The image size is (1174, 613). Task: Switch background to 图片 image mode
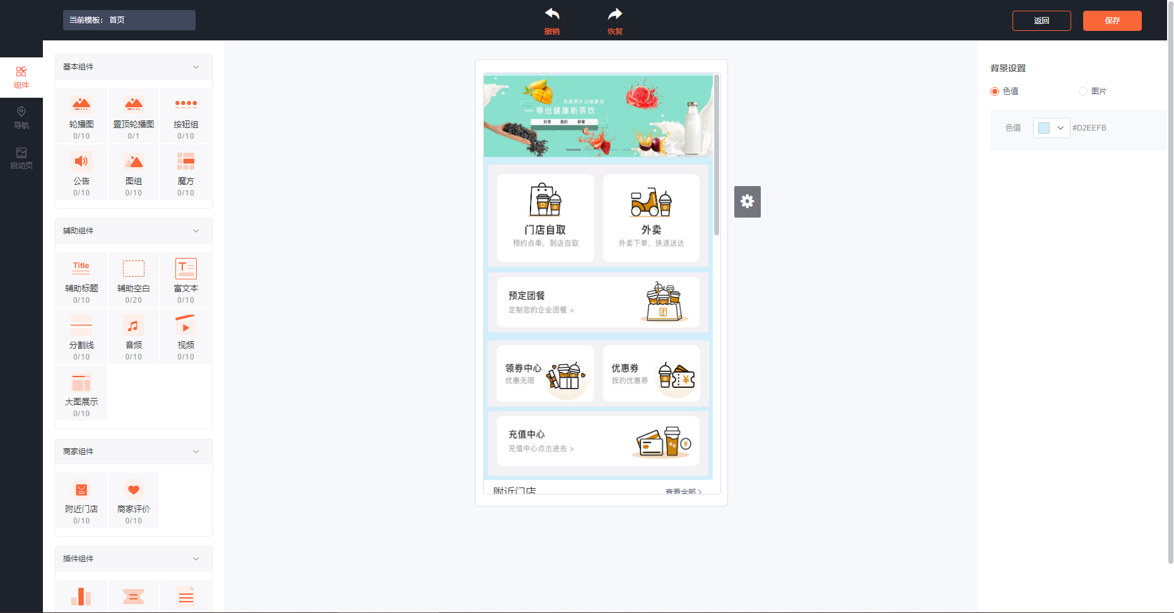[1083, 91]
